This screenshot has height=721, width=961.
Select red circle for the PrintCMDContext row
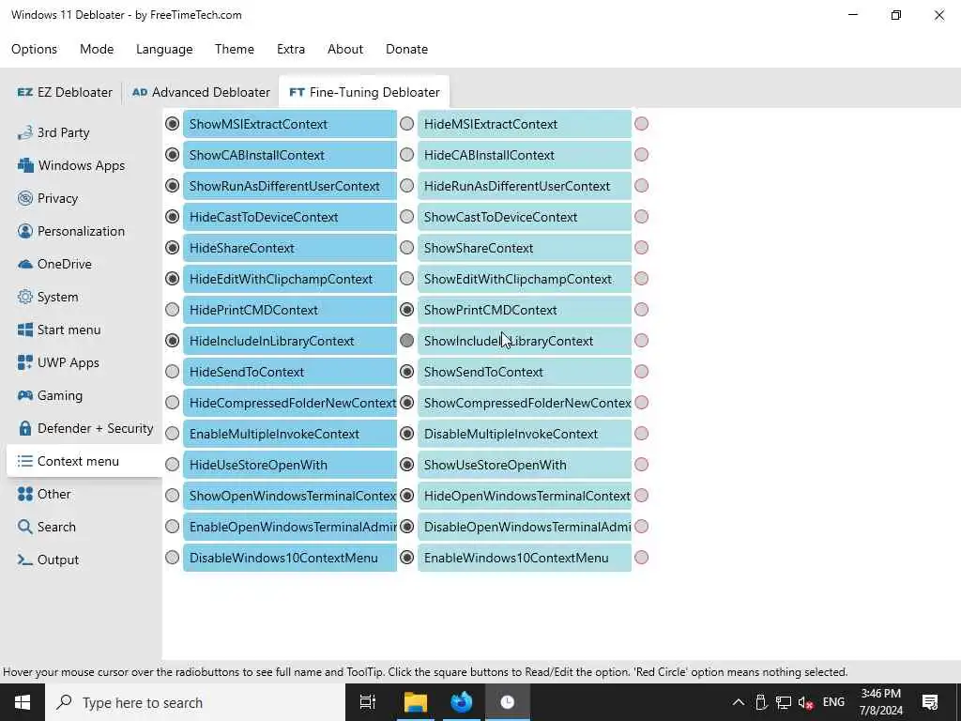click(642, 310)
